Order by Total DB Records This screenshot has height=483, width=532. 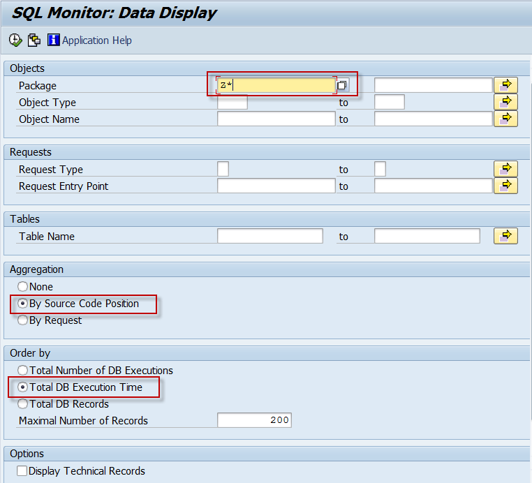point(23,403)
